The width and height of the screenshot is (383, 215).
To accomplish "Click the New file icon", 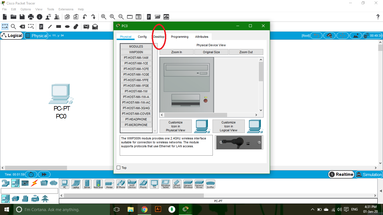I will tap(5, 17).
